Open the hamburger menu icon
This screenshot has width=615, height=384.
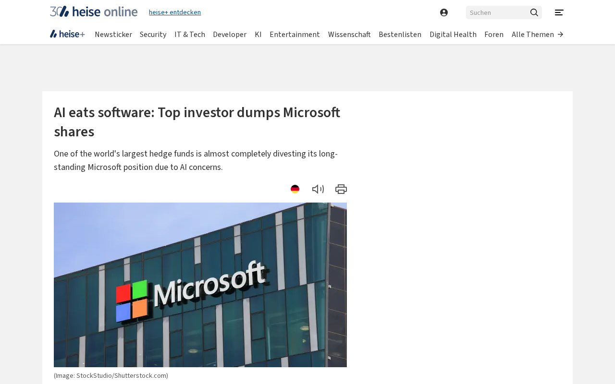click(559, 12)
